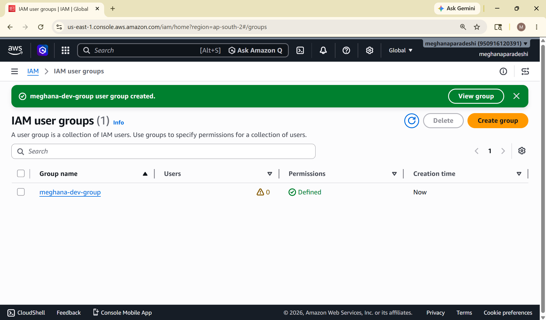Click the page vertical scrollbar
The height and width of the screenshot is (320, 546).
[543, 178]
